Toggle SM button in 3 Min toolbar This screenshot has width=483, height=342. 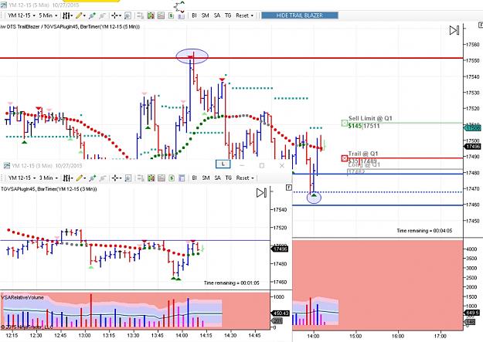206,178
